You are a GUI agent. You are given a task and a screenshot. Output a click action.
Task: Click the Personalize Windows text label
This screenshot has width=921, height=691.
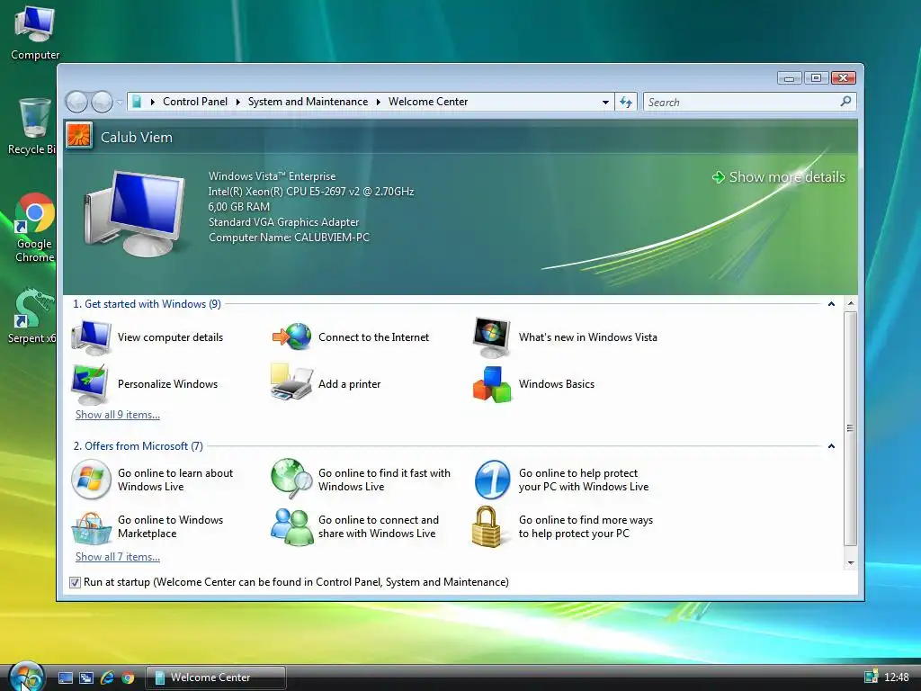pyautogui.click(x=167, y=383)
